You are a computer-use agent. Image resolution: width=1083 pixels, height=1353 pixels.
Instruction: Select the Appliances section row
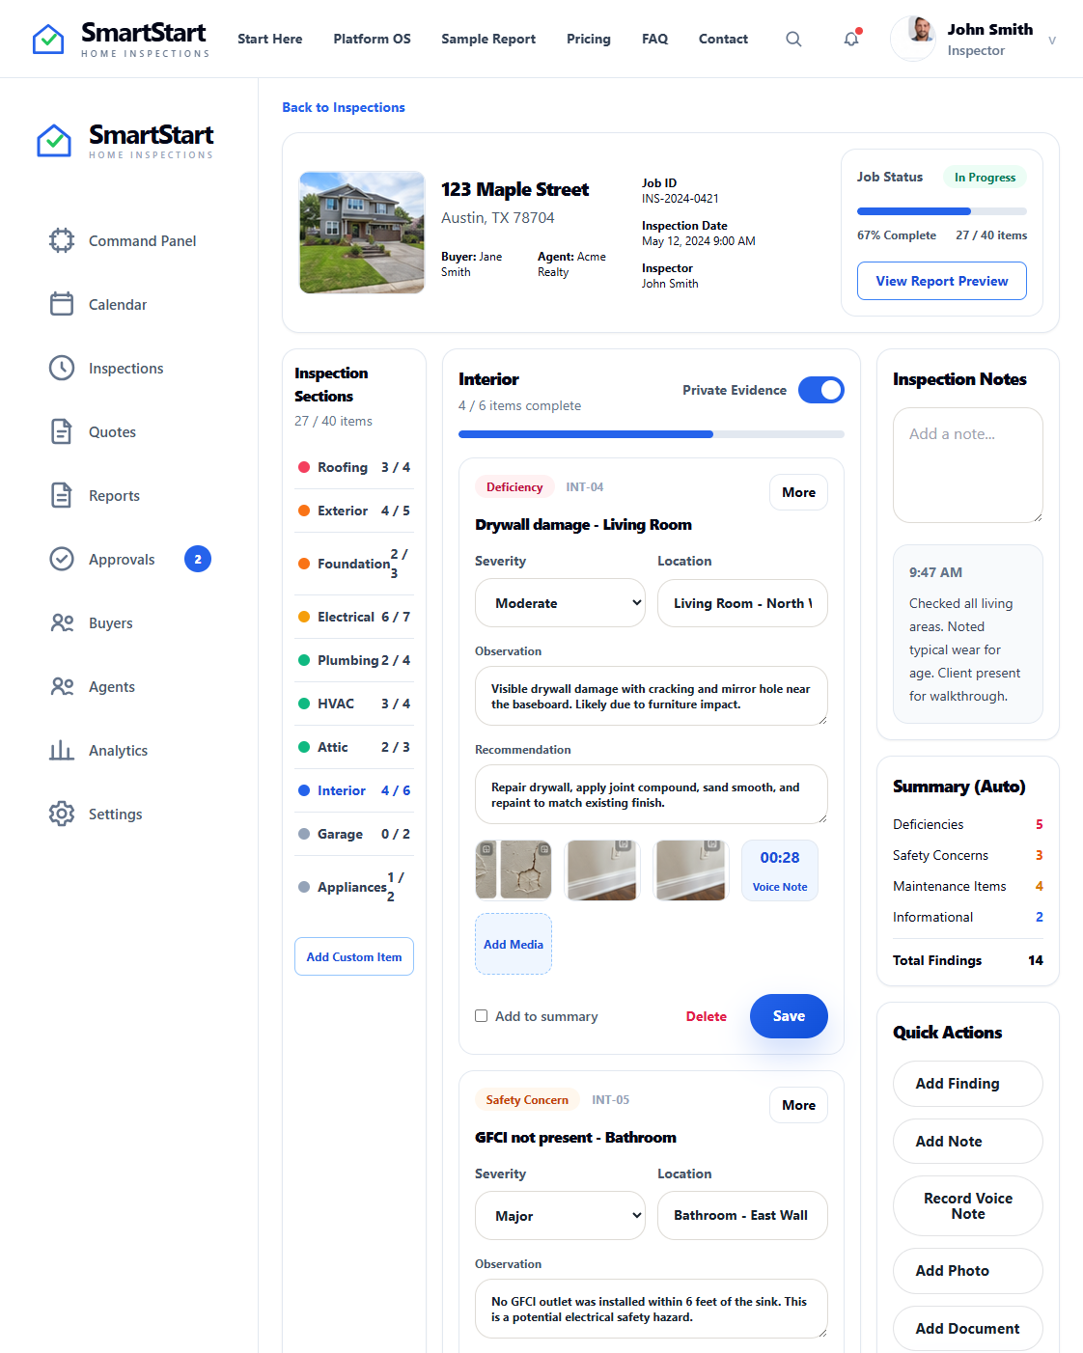pyautogui.click(x=354, y=887)
